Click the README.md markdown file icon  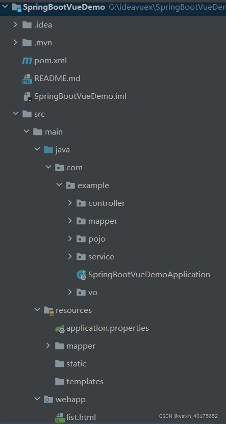click(x=27, y=78)
